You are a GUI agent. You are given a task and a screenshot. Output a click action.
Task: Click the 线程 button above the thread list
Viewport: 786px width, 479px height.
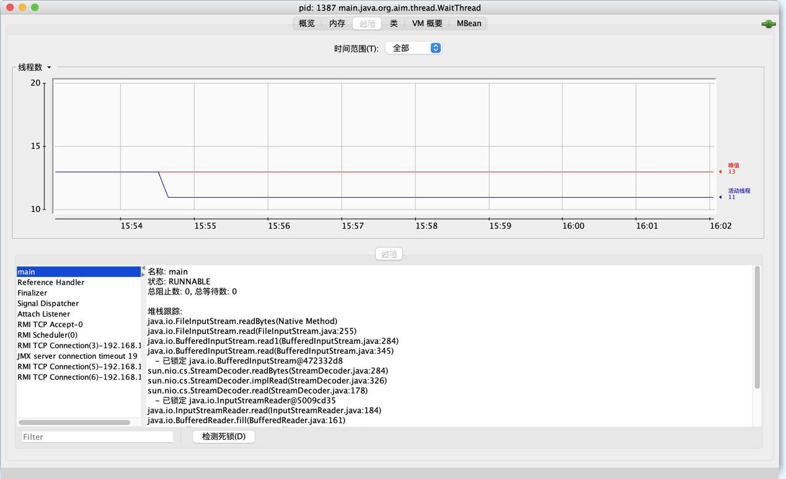click(x=389, y=254)
